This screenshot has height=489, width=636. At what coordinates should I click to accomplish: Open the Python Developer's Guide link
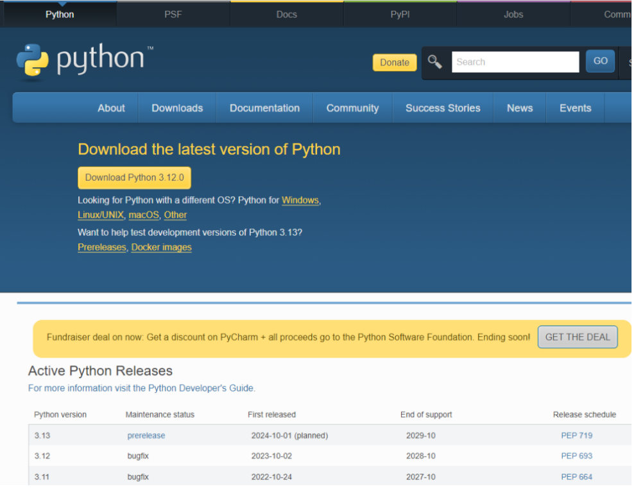pos(142,388)
